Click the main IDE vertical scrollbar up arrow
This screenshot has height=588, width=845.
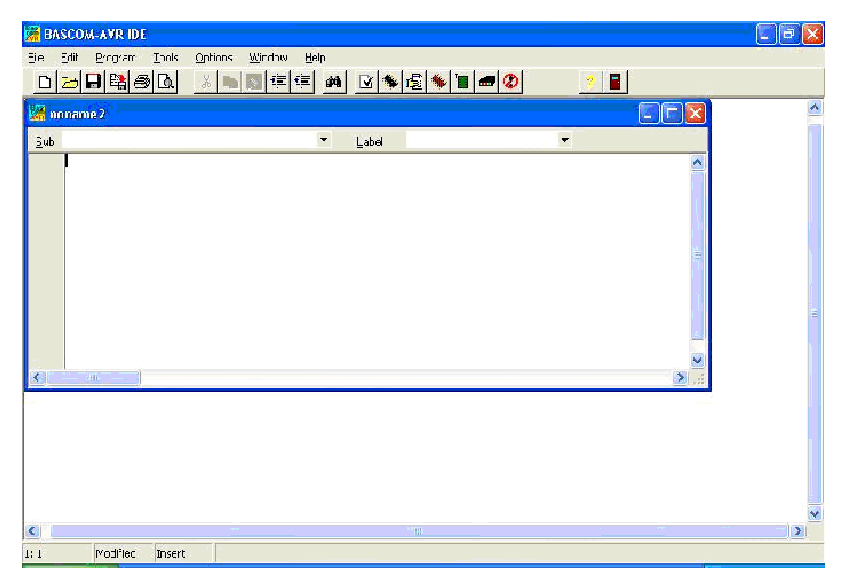[815, 107]
